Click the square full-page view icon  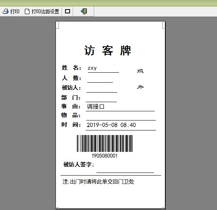pyautogui.click(x=67, y=11)
